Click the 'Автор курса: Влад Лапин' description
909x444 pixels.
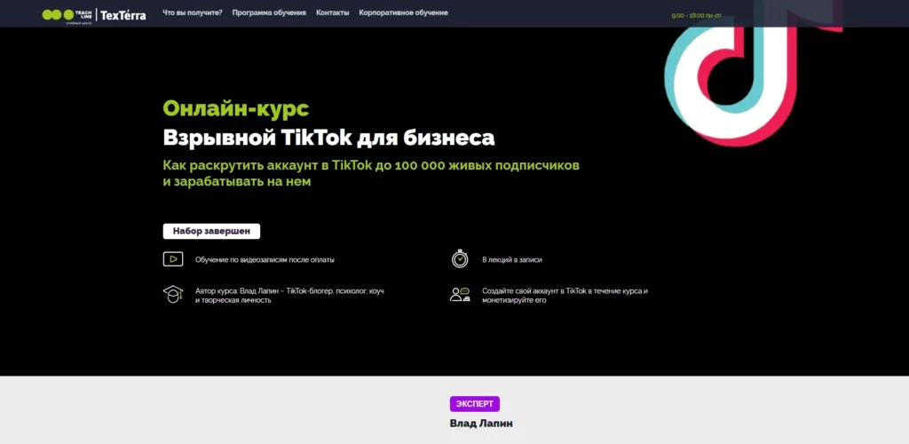coord(290,296)
